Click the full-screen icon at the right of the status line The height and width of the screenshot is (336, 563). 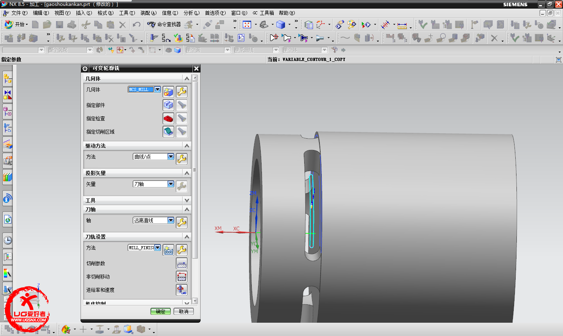point(558,60)
